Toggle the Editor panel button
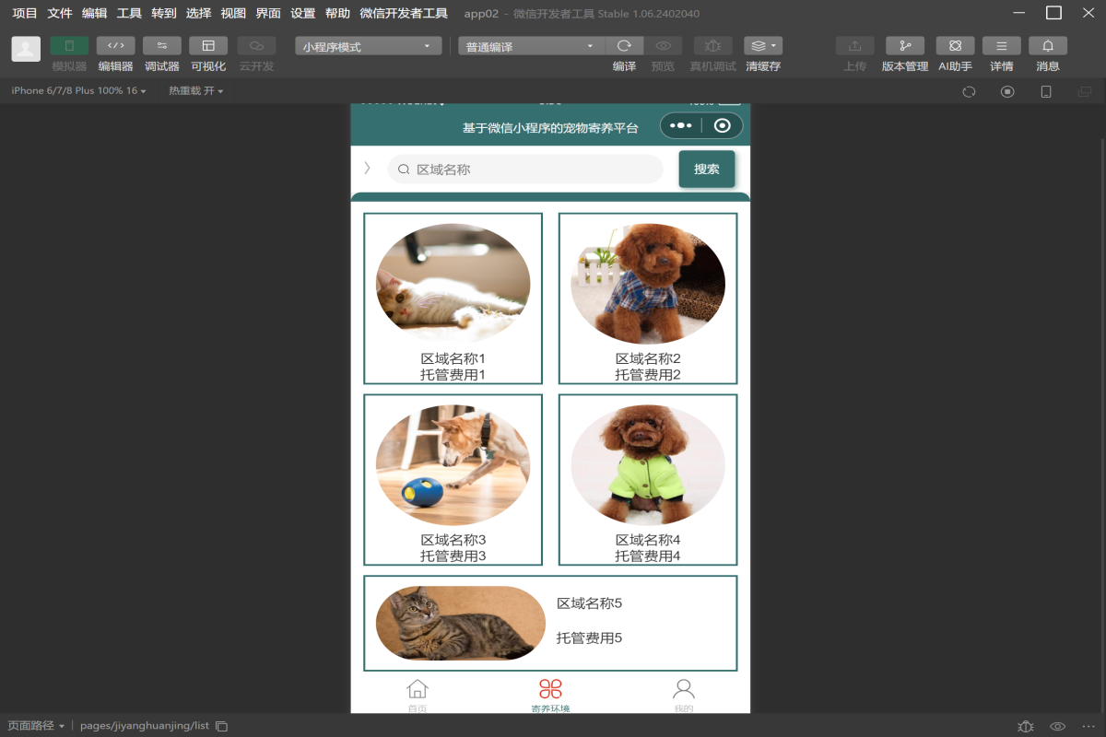1106x737 pixels. [x=115, y=46]
